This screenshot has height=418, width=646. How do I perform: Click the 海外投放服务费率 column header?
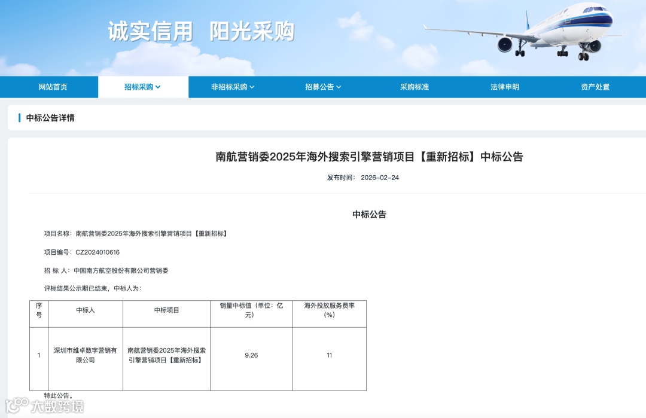[329, 314]
